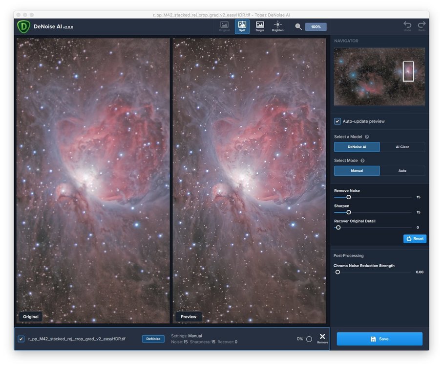Click the Recover Original Detail value 0
This screenshot has height=367, width=443.
click(418, 228)
